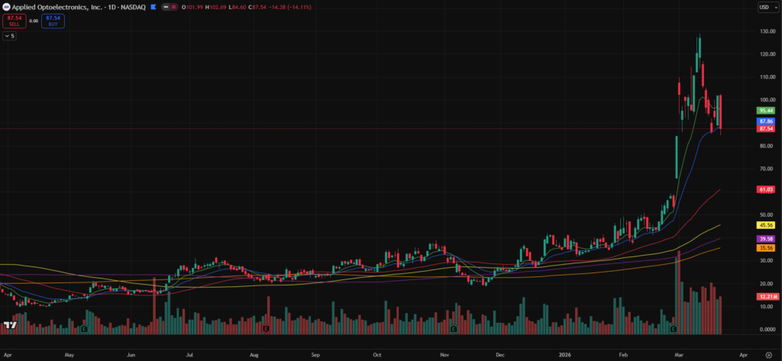Click the blue flag icon beside NASDAQ
Image resolution: width=782 pixels, height=361 pixels.
[x=154, y=7]
